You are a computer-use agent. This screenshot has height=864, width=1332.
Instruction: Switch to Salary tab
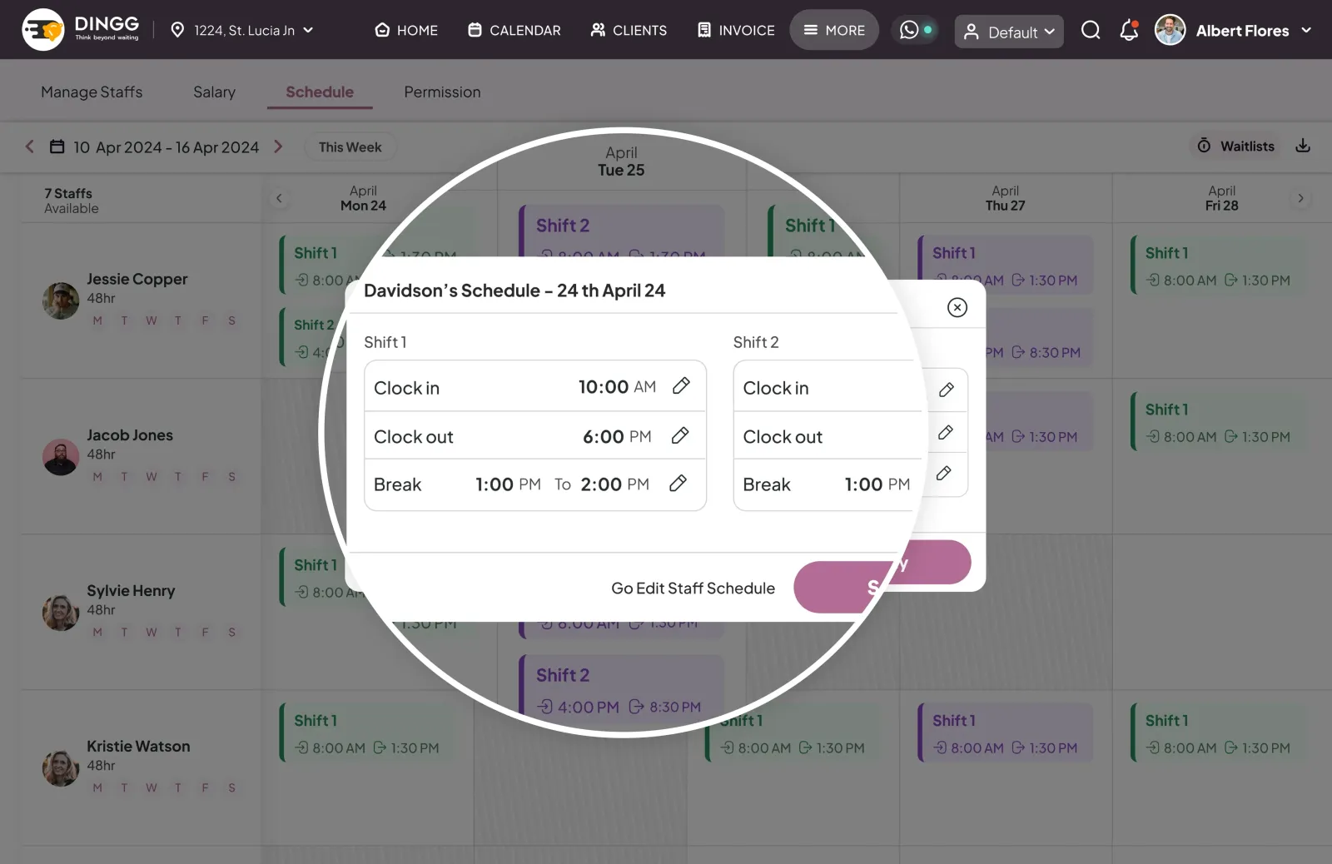(x=214, y=92)
